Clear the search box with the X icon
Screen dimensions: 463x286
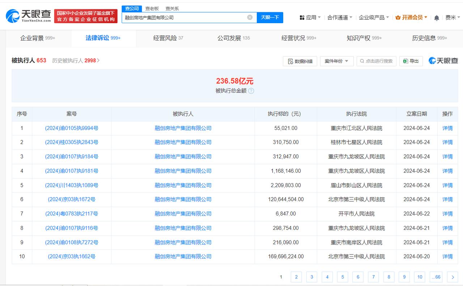(x=250, y=17)
